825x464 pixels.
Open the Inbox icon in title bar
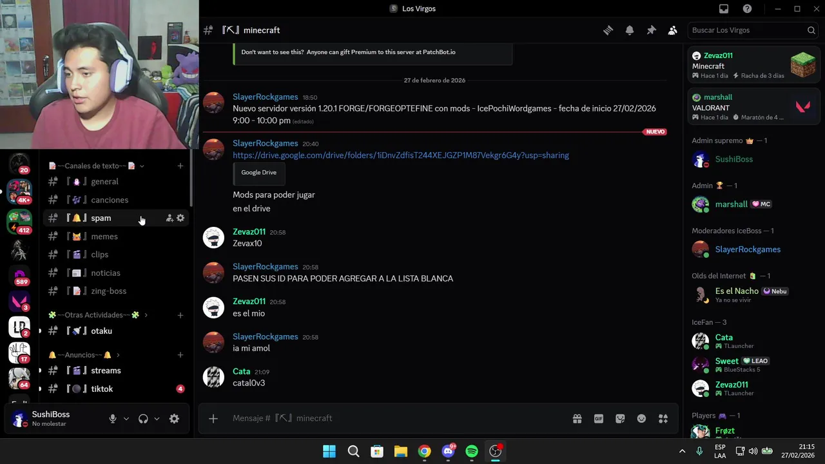coord(724,9)
